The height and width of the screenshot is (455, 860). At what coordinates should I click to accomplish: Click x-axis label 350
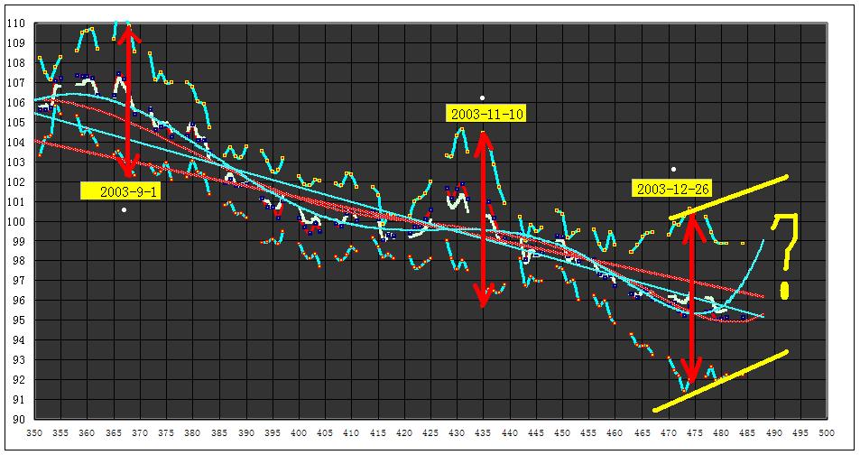pyautogui.click(x=34, y=433)
